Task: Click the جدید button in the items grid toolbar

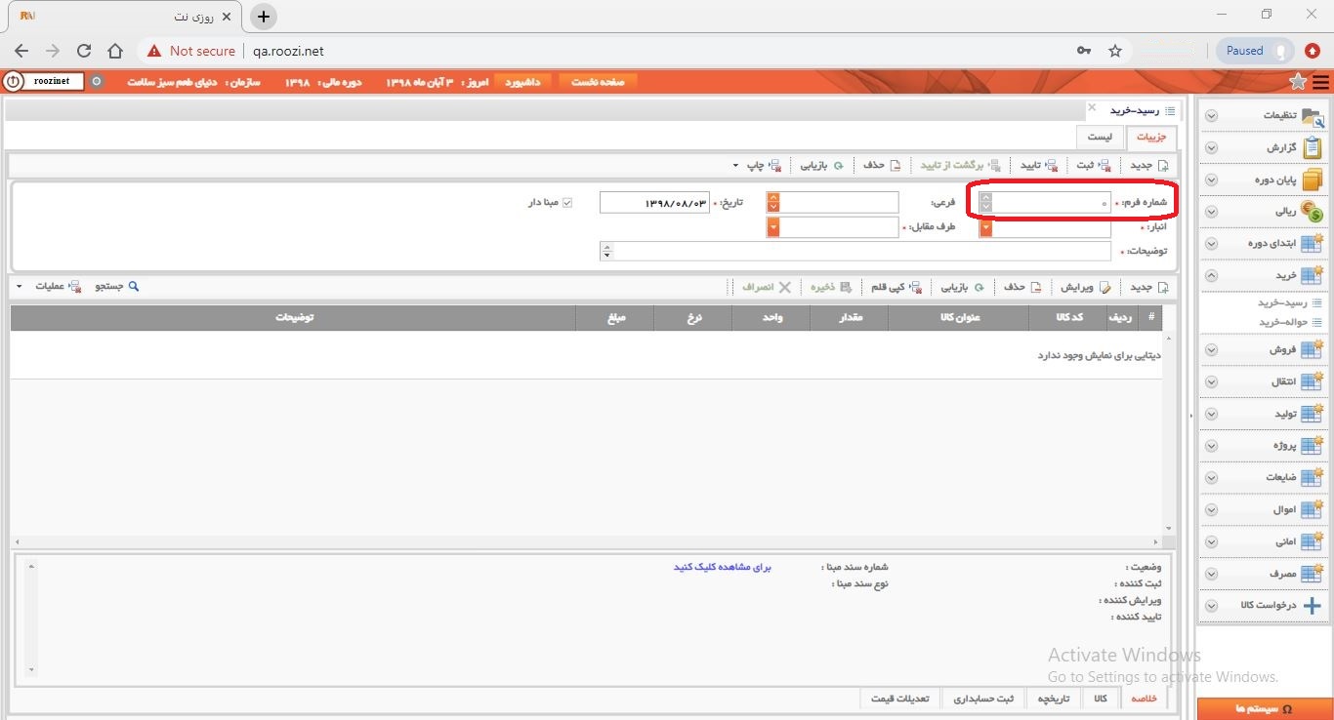Action: pyautogui.click(x=1148, y=288)
